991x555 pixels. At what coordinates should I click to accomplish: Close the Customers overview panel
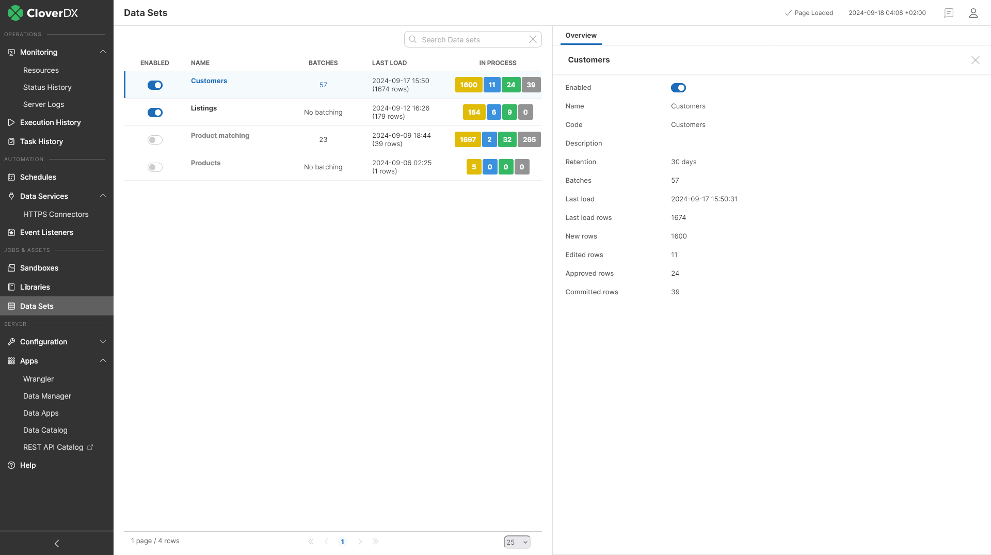click(976, 60)
